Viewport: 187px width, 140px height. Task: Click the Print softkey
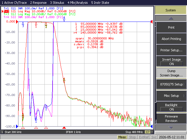click(172, 27)
